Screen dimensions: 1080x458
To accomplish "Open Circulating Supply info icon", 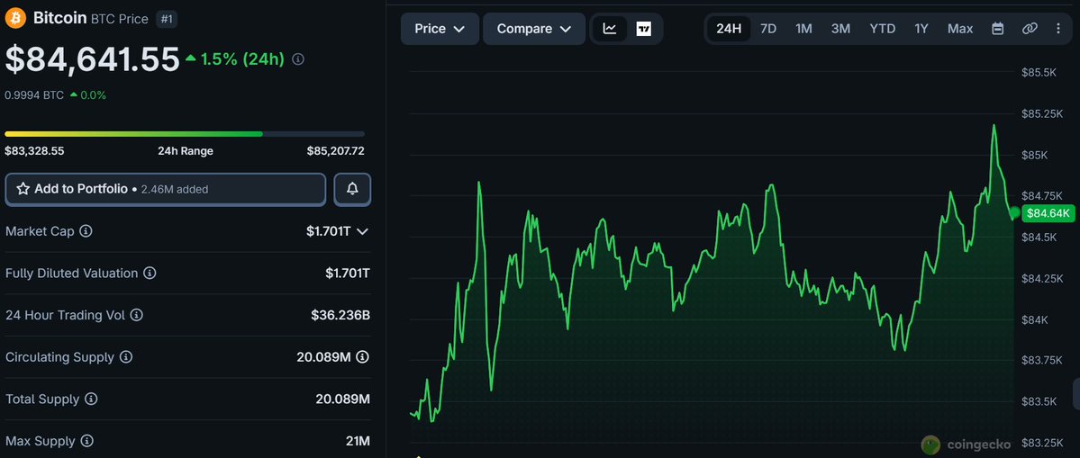I will pyautogui.click(x=125, y=357).
